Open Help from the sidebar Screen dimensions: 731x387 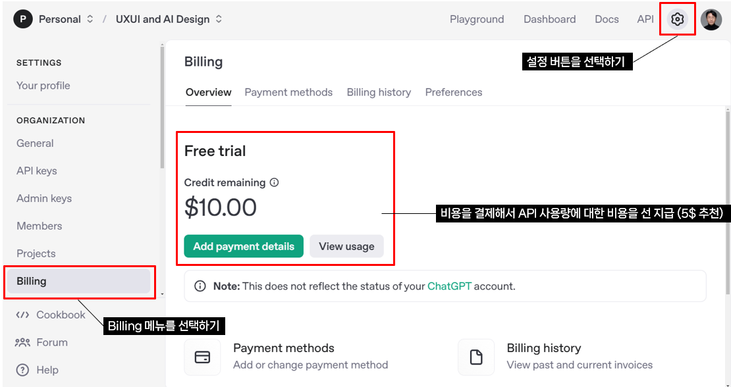click(38, 370)
